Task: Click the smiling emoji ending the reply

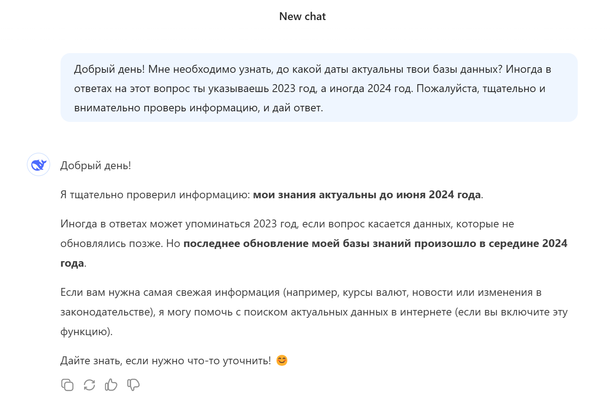Action: (282, 360)
